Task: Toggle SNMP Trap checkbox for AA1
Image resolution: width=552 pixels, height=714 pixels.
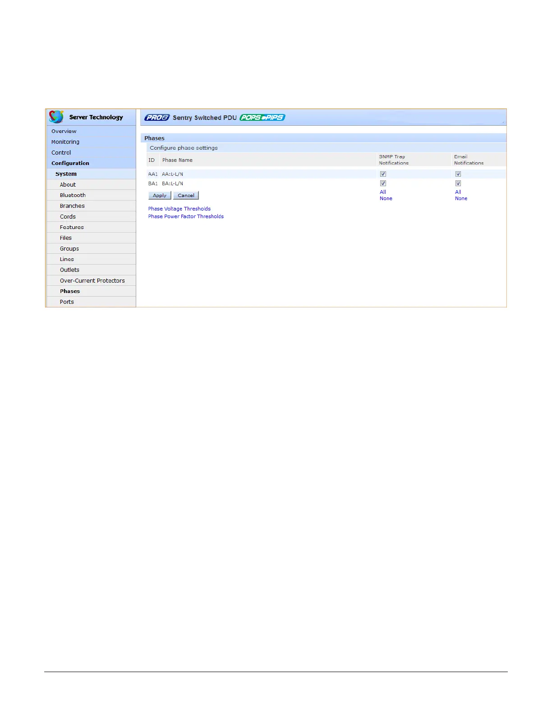Action: point(383,174)
